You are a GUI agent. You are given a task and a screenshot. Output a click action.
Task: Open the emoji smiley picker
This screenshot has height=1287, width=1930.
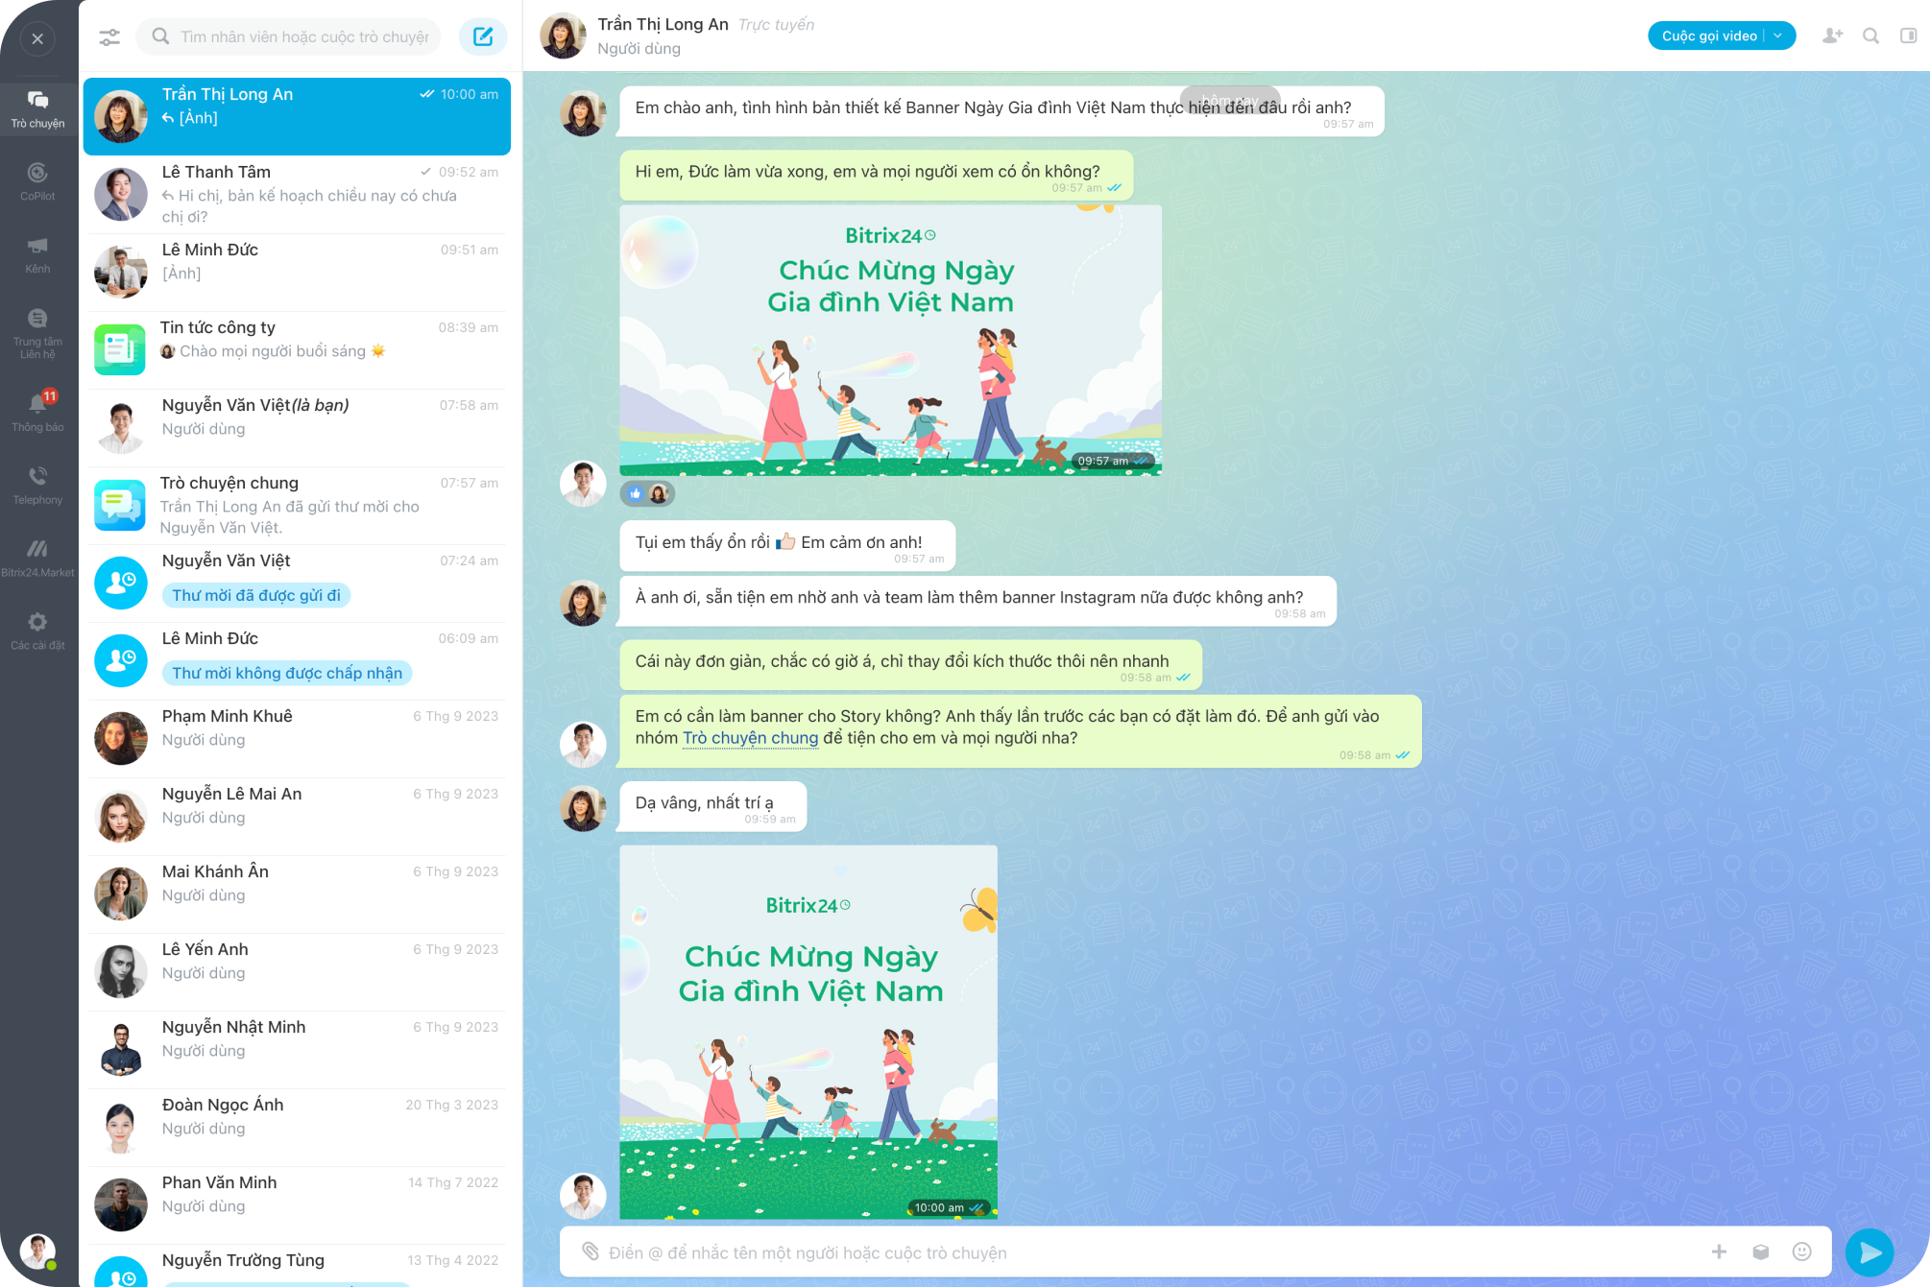coord(1801,1251)
